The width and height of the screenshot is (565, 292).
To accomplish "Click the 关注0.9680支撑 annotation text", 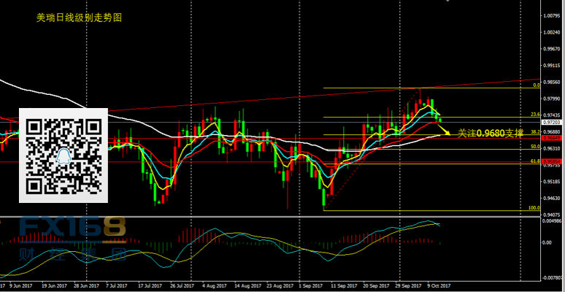I will click(x=491, y=134).
